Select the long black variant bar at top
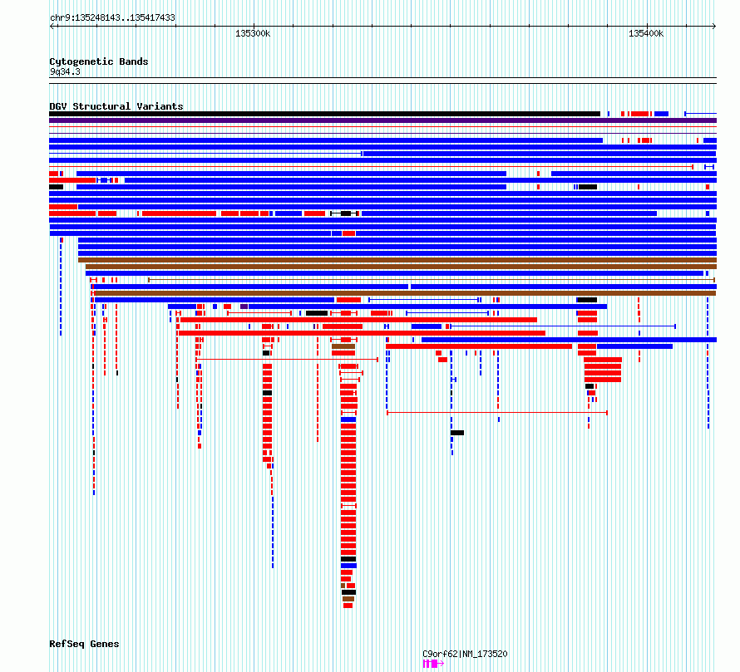This screenshot has height=672, width=740. click(325, 114)
